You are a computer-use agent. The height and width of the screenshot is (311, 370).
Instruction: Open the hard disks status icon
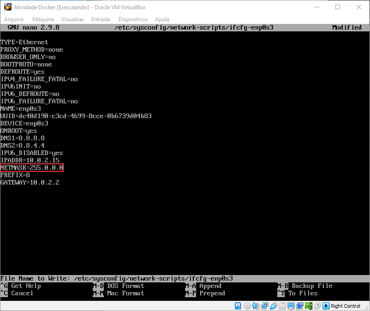237,305
